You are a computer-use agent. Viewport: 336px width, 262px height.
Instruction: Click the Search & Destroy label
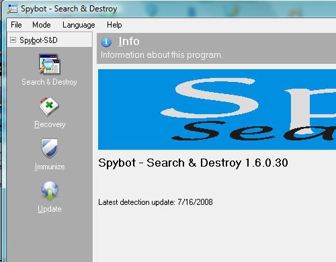tap(49, 82)
